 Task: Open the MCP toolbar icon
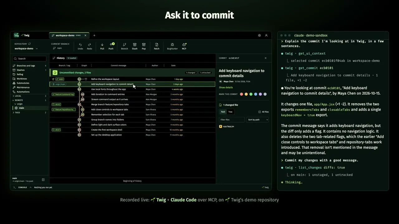pyautogui.click(x=184, y=46)
